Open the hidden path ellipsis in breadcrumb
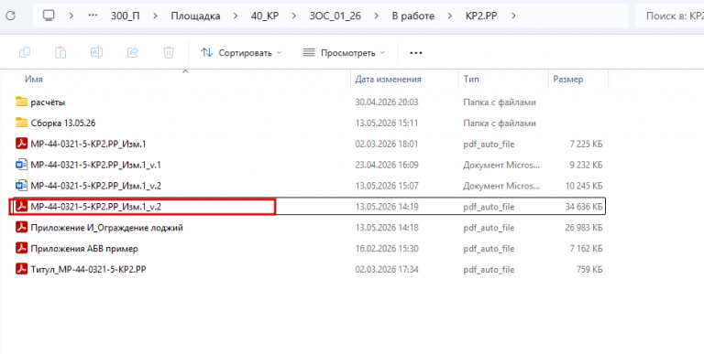The height and width of the screenshot is (354, 704). [x=93, y=16]
